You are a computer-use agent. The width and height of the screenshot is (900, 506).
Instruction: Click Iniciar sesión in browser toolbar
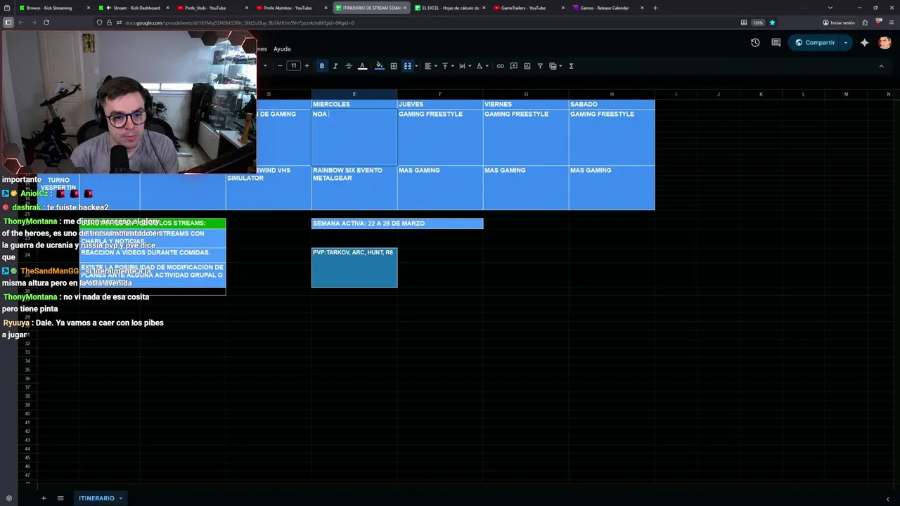839,22
